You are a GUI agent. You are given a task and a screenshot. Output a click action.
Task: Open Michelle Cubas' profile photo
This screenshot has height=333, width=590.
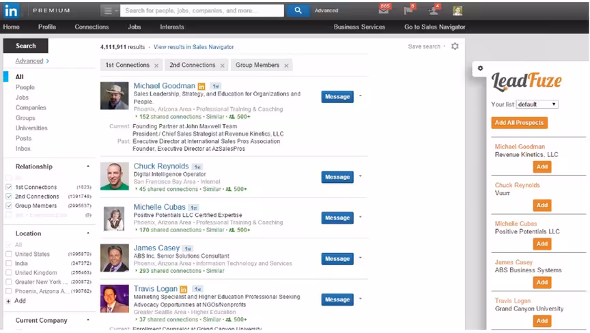[114, 218]
